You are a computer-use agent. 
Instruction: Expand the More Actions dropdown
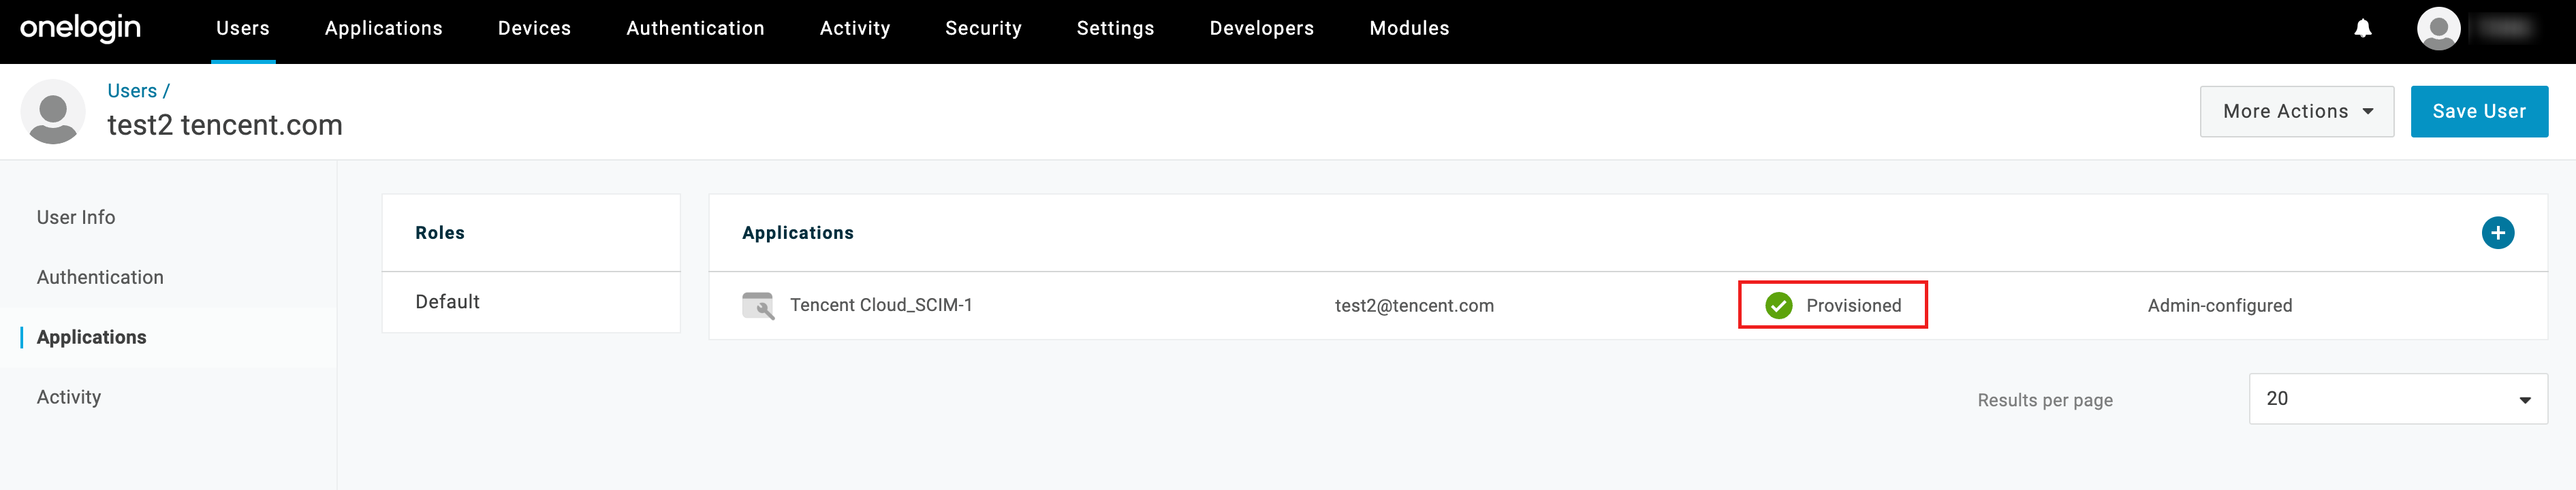[2296, 112]
